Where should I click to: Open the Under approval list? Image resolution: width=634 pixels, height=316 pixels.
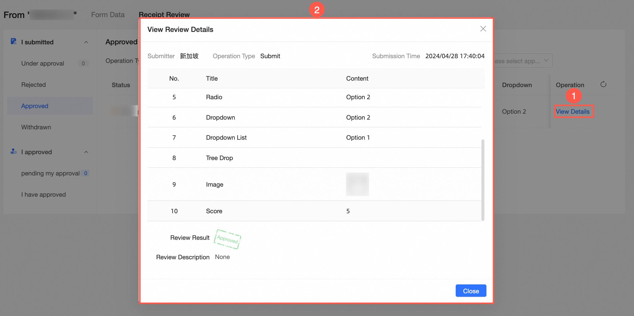43,63
